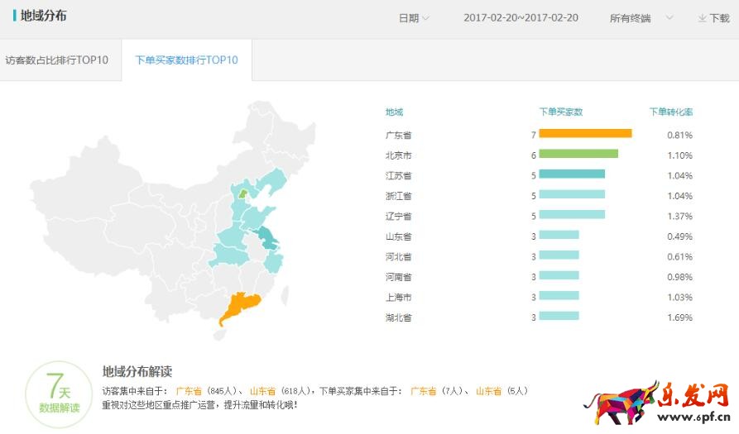This screenshot has height=434, width=739.
Task: Click the download arrow icon
Action: click(x=702, y=18)
